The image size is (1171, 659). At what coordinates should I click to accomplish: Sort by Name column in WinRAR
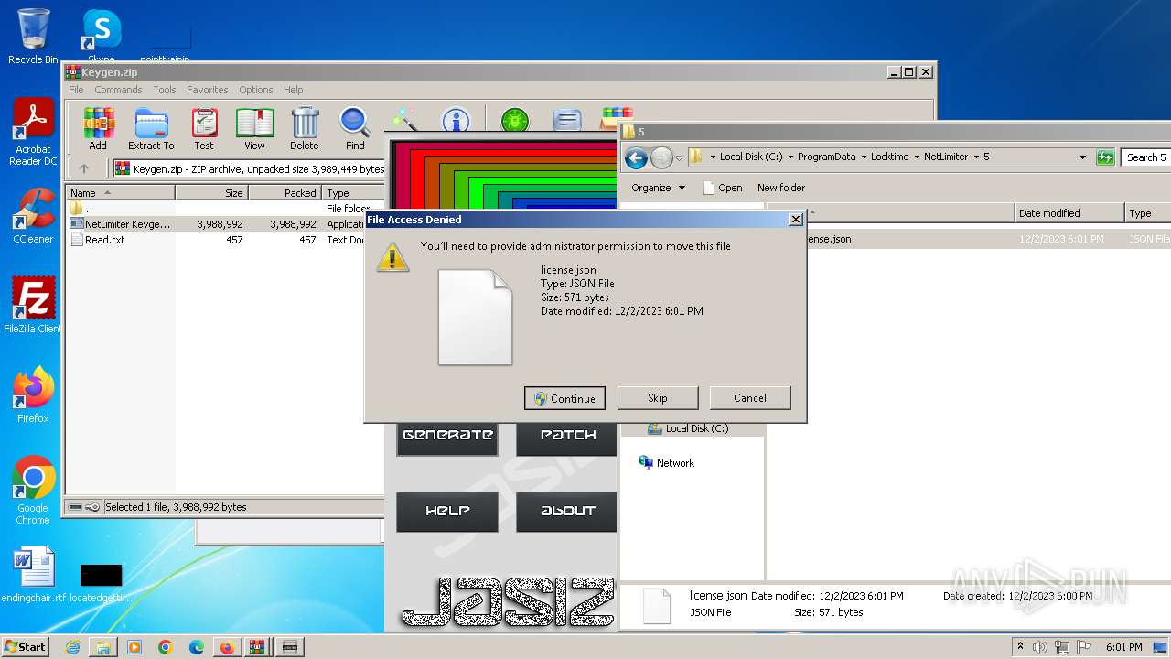coord(120,193)
